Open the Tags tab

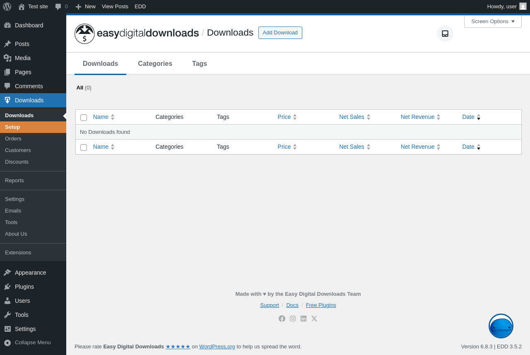pyautogui.click(x=200, y=64)
